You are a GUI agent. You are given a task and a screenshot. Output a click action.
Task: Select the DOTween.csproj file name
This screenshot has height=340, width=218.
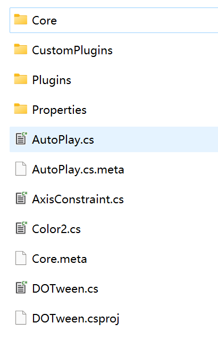pyautogui.click(x=76, y=319)
